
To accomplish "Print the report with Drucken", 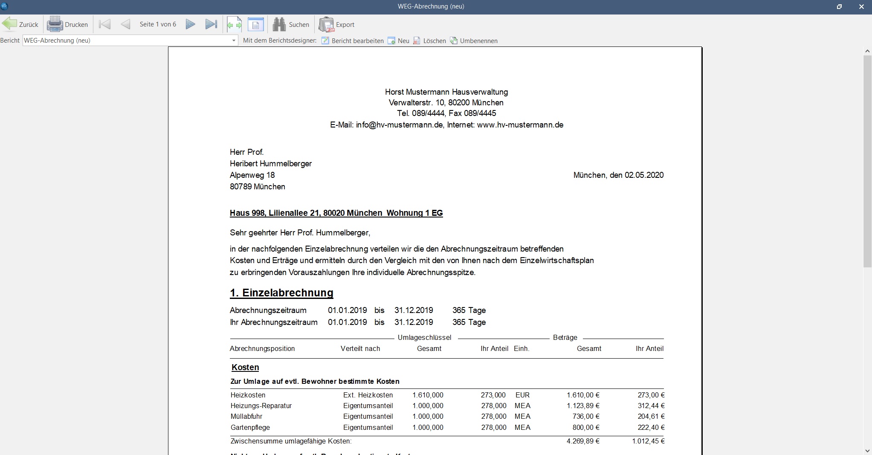I will pos(67,24).
